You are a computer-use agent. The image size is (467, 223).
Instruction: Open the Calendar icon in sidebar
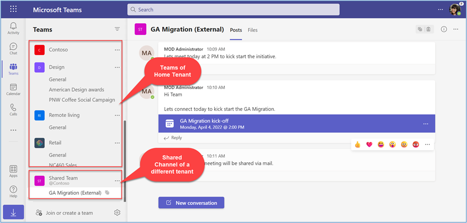point(13,90)
